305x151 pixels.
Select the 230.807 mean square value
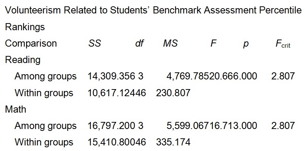(x=173, y=93)
